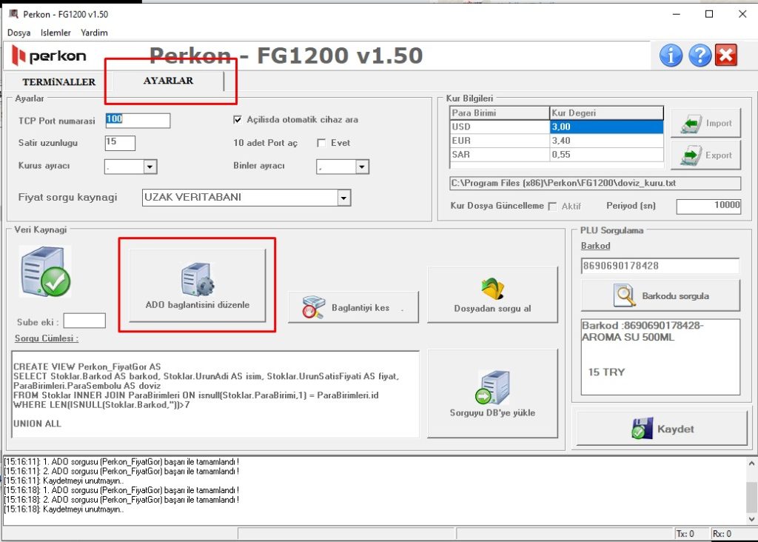This screenshot has width=758, height=542.
Task: Open the Yardim menu
Action: (x=94, y=33)
